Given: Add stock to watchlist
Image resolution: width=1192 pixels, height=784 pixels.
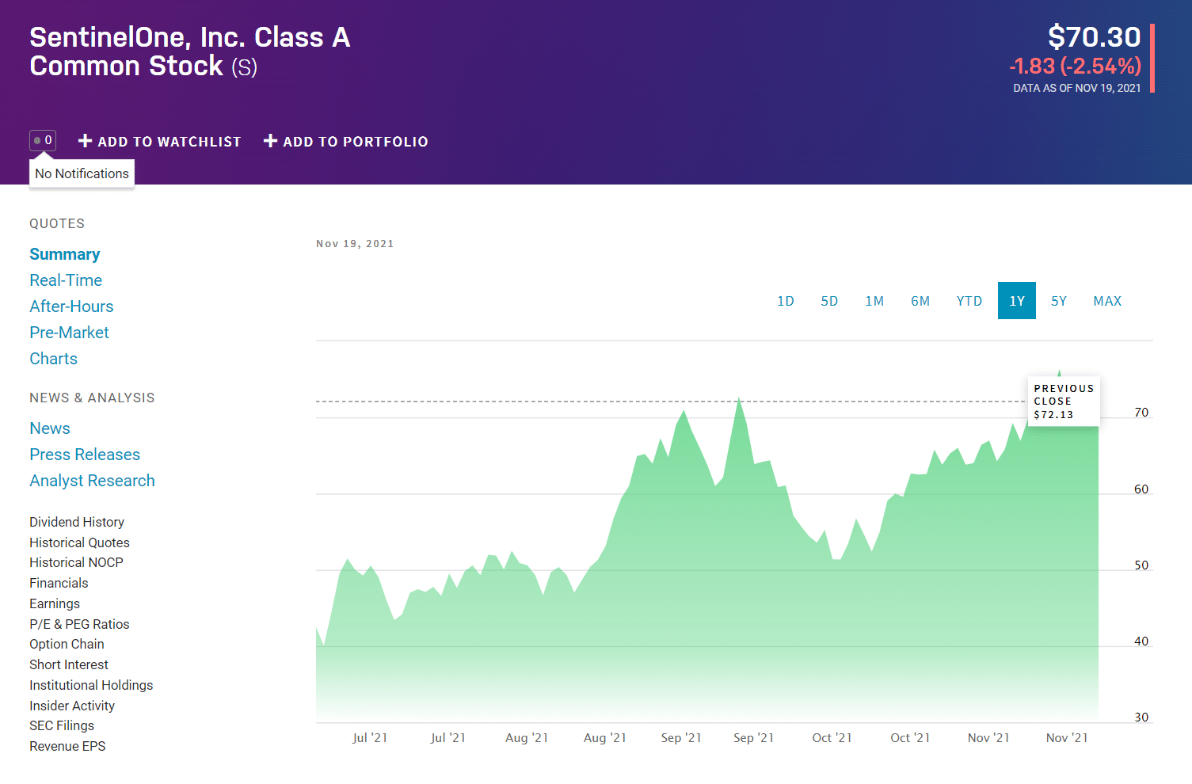Looking at the screenshot, I should pyautogui.click(x=159, y=141).
